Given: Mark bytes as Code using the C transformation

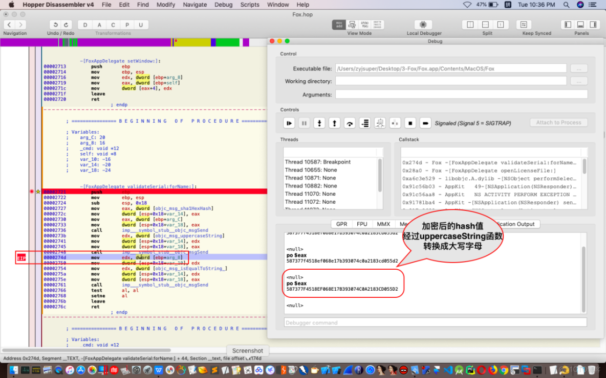Looking at the screenshot, I should coord(113,24).
